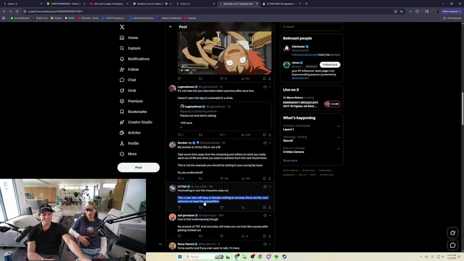Open Creator Studio in the sidebar

(136, 122)
